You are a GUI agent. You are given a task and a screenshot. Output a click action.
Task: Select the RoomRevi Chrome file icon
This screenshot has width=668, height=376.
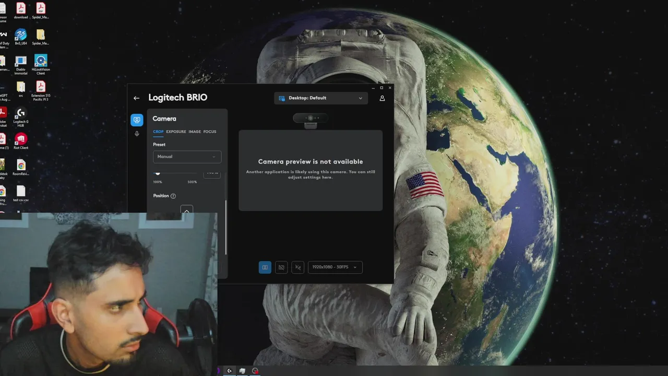21,168
